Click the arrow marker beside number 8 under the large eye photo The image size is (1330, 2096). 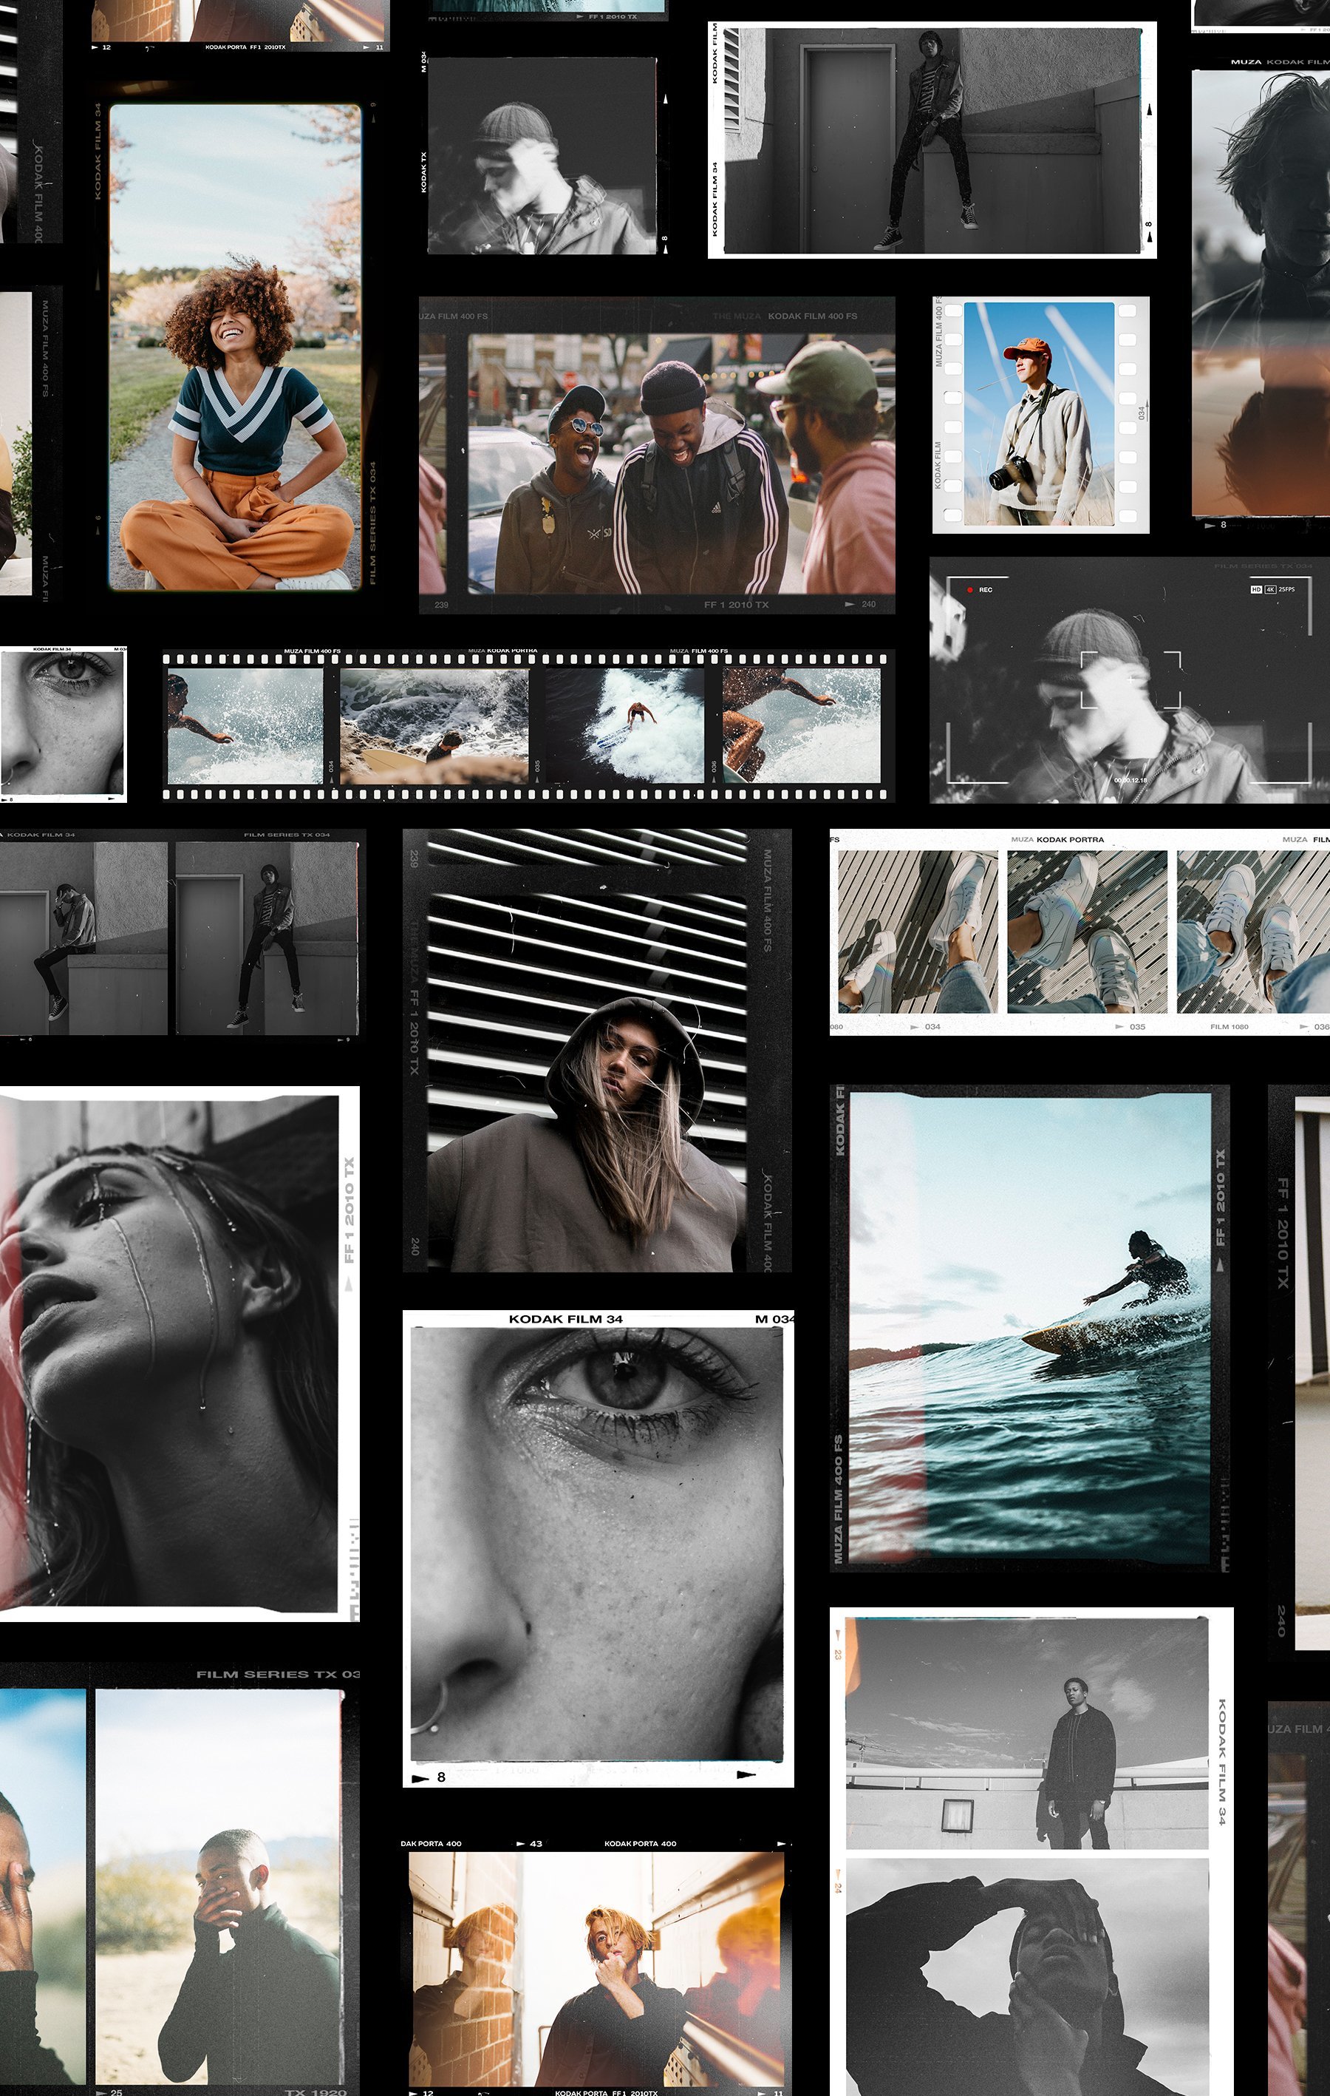click(421, 1777)
